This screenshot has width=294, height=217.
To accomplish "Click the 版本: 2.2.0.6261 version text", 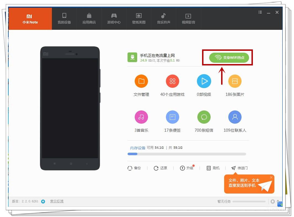I will [25, 201].
